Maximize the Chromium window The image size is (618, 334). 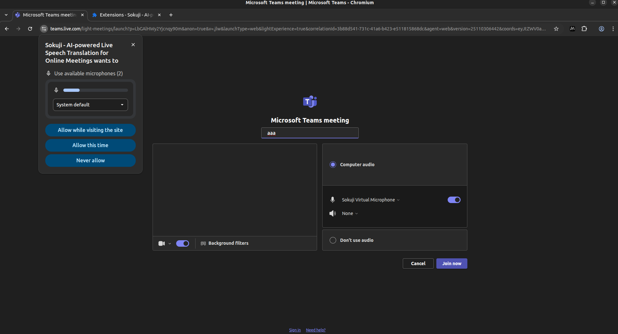[x=603, y=3]
